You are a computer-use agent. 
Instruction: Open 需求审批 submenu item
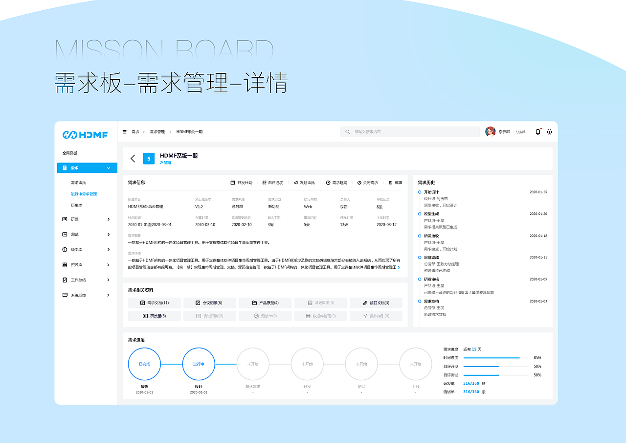(78, 183)
